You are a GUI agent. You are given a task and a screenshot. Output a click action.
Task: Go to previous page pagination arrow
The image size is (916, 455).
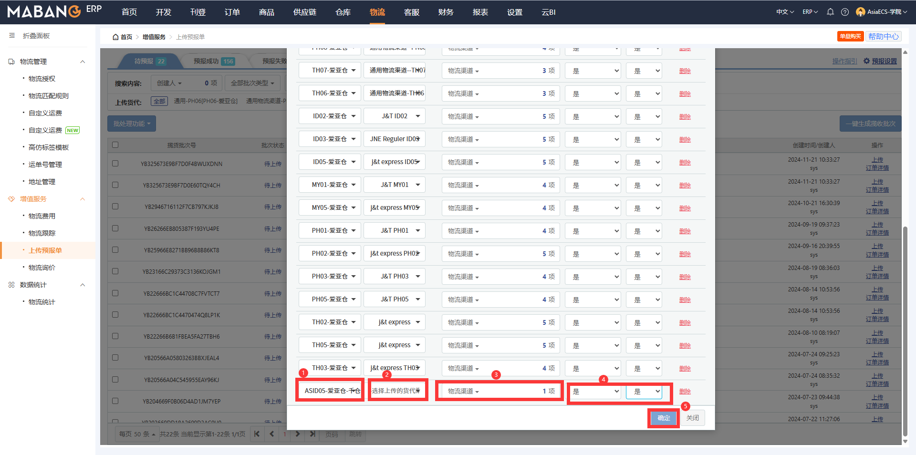pyautogui.click(x=272, y=434)
